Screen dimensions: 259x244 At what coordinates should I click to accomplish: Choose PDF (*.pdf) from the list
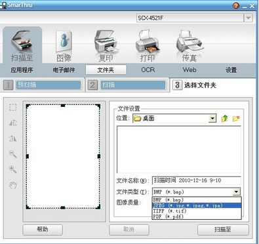197,216
